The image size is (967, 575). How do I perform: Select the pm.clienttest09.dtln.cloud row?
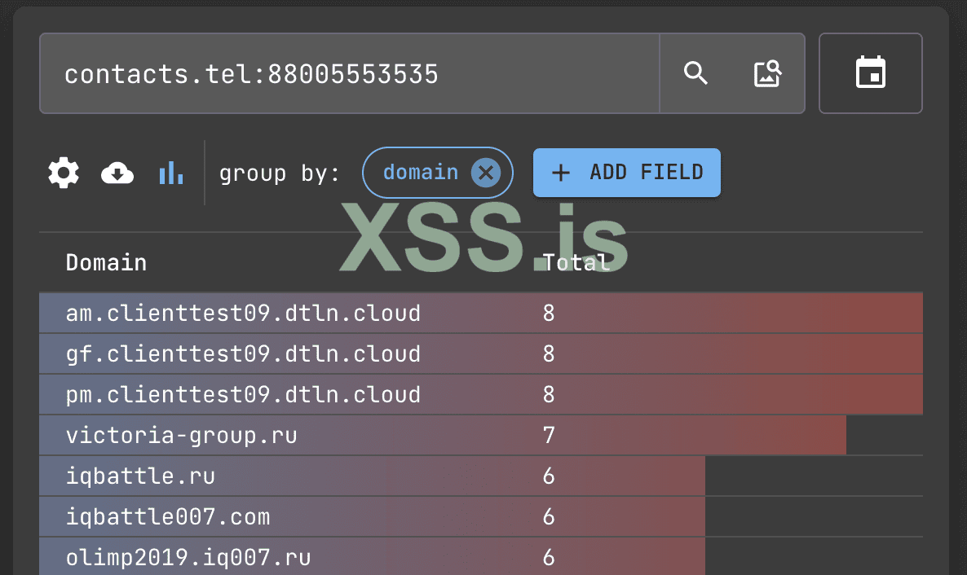(243, 395)
